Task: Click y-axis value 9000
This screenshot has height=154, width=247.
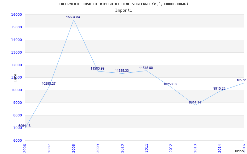Action: click(17, 103)
